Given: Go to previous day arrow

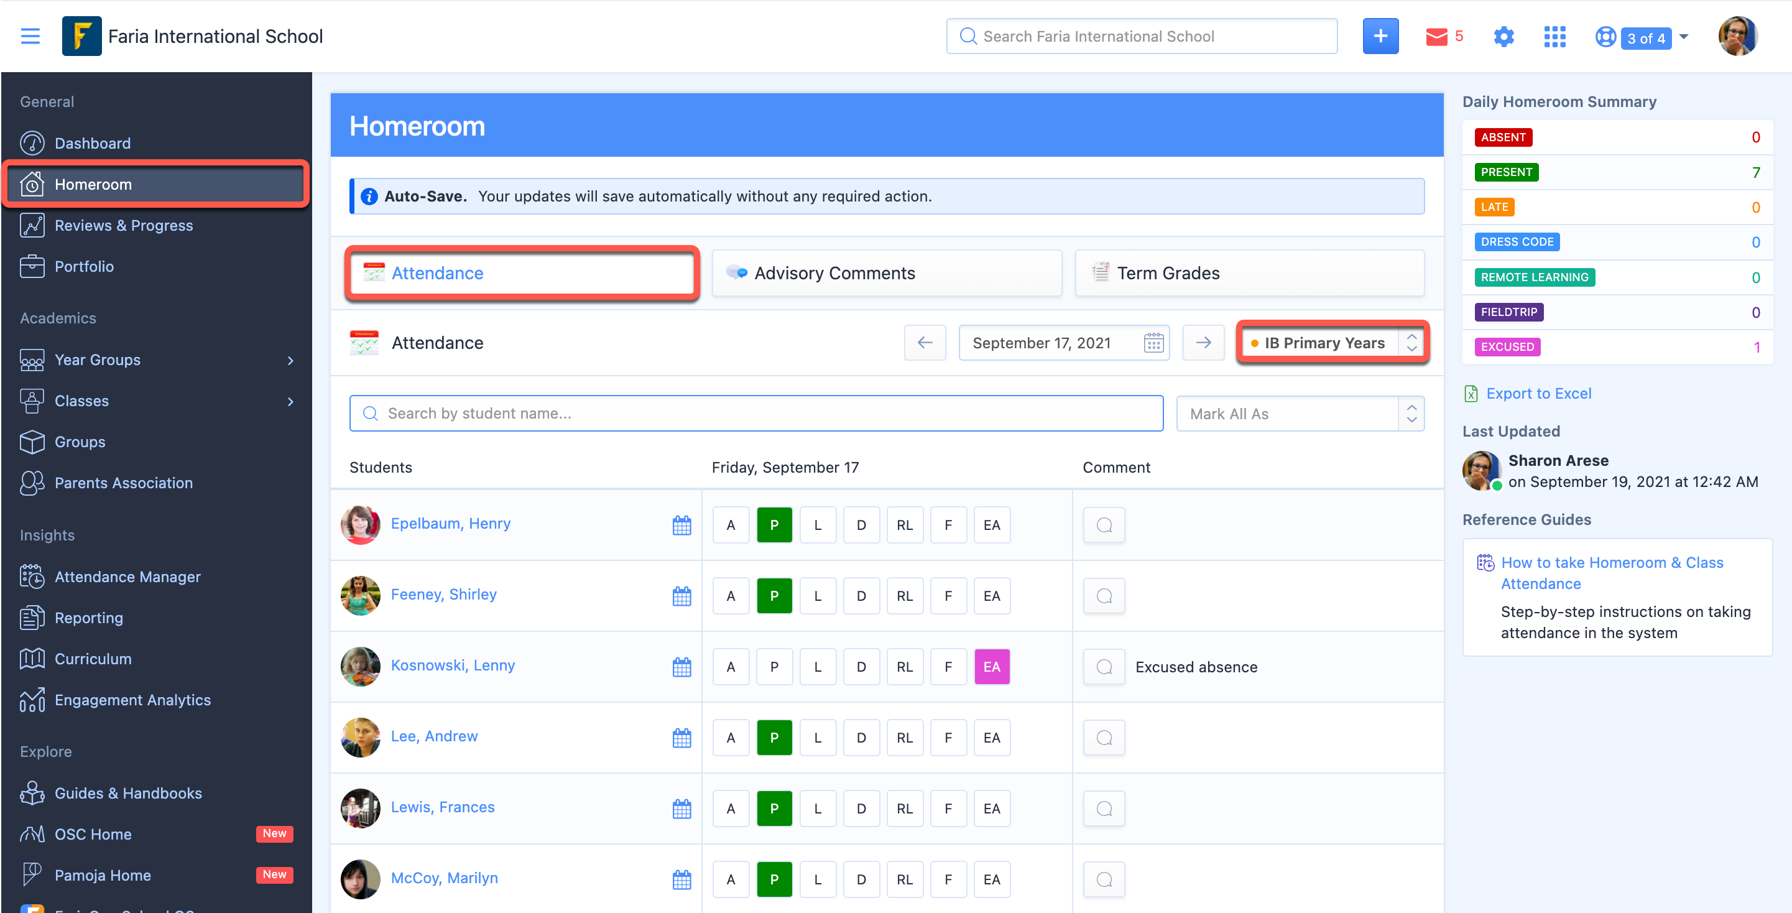Looking at the screenshot, I should pyautogui.click(x=925, y=343).
